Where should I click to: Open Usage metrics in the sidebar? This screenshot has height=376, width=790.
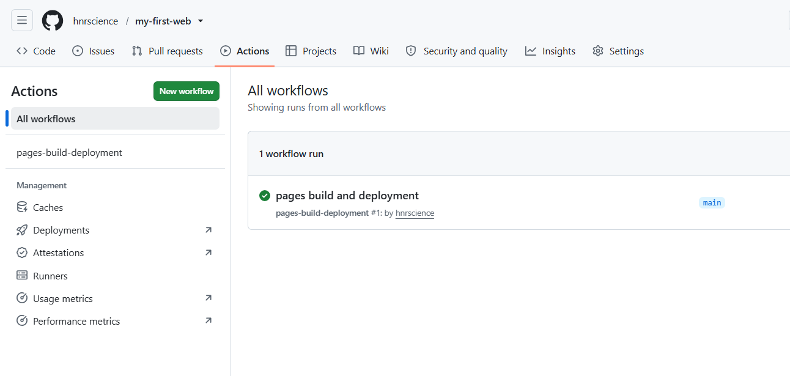[x=115, y=298]
